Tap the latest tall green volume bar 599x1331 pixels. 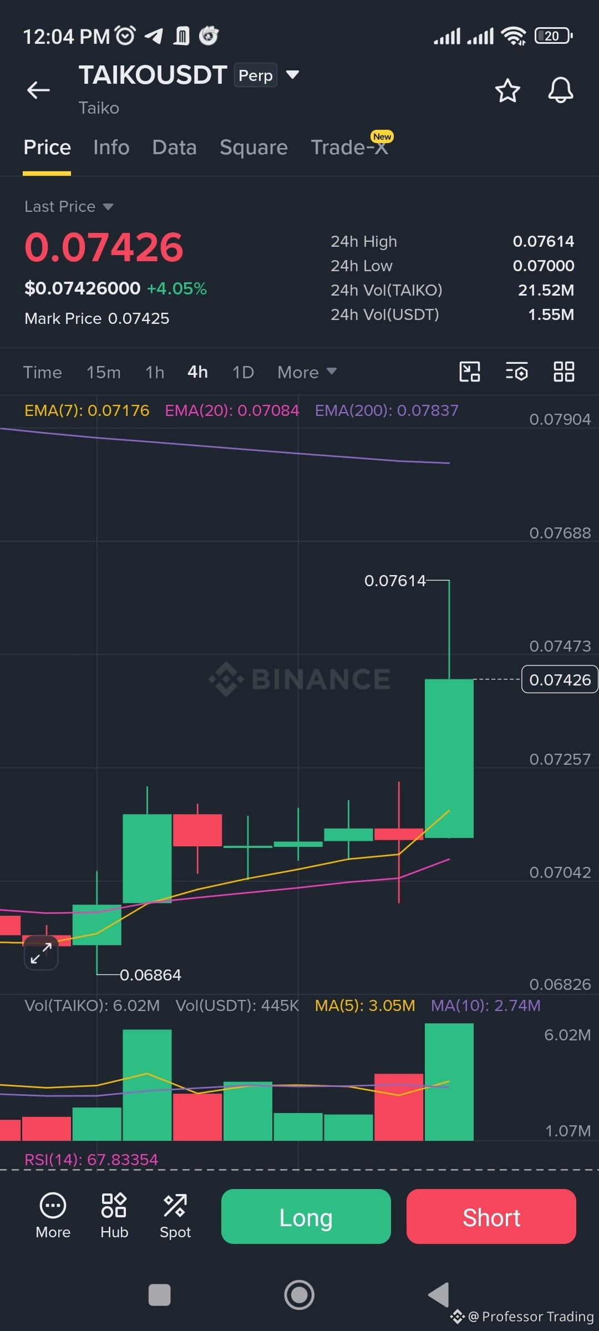[449, 1082]
